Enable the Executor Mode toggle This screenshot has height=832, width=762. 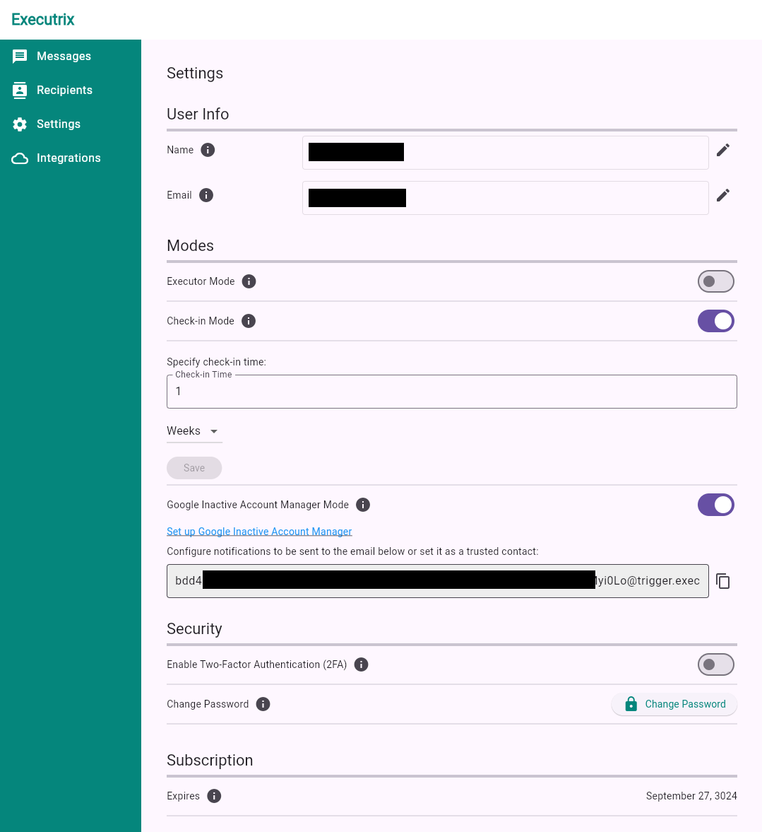715,281
